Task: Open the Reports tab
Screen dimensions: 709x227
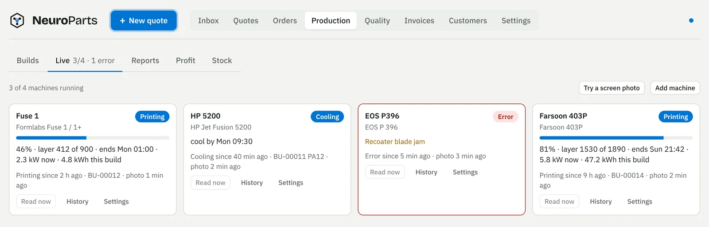Action: point(145,60)
